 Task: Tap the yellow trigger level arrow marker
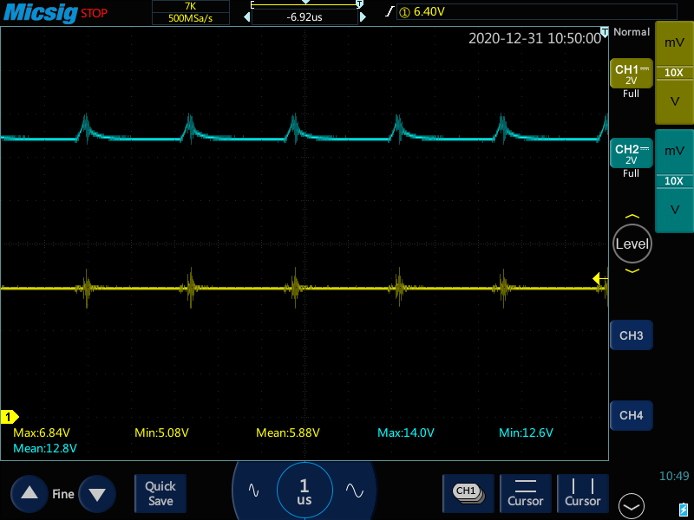point(599,278)
